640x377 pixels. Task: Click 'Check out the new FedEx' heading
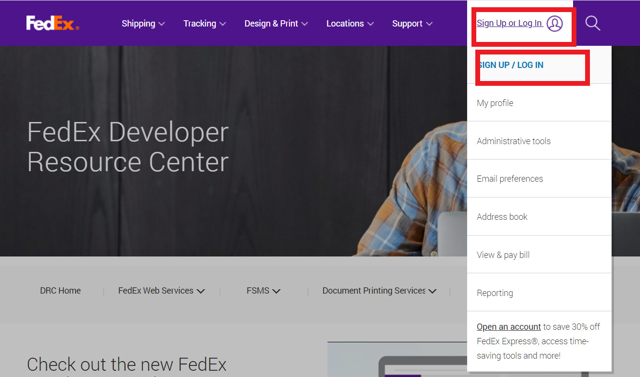[127, 364]
